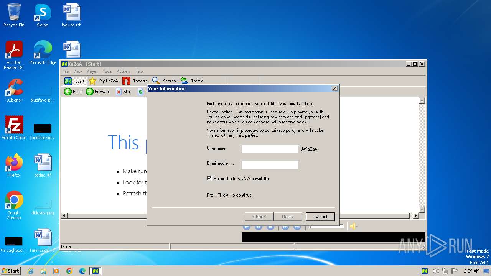Open the Tools menu
The image size is (491, 276).
107,71
